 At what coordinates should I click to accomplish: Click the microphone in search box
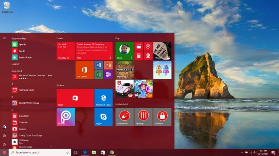(x=67, y=152)
